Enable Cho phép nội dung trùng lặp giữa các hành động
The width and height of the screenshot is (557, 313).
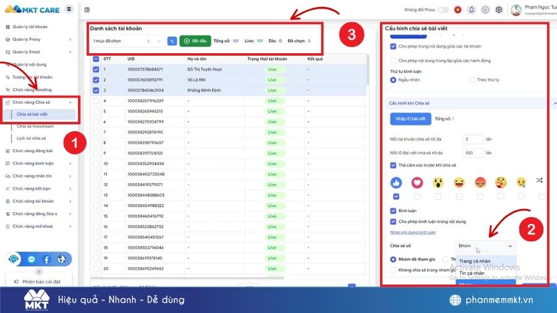coord(393,61)
